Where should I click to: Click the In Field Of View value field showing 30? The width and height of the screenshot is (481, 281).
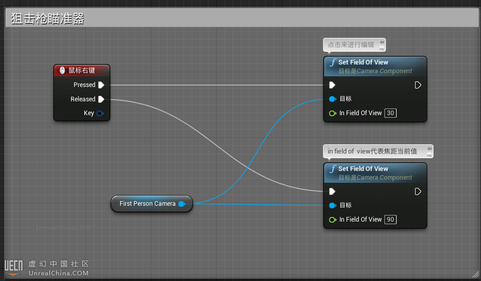coord(391,113)
